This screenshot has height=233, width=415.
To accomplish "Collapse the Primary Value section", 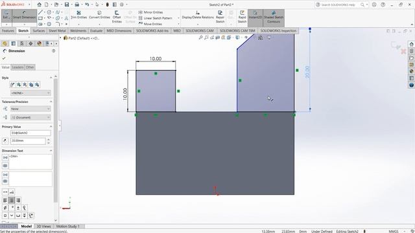I will (x=51, y=127).
